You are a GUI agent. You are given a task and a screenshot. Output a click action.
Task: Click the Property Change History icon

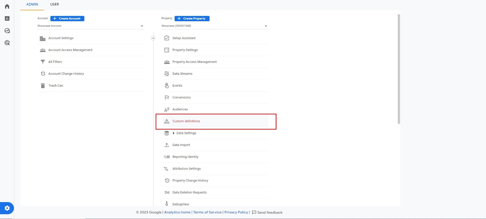(x=167, y=181)
